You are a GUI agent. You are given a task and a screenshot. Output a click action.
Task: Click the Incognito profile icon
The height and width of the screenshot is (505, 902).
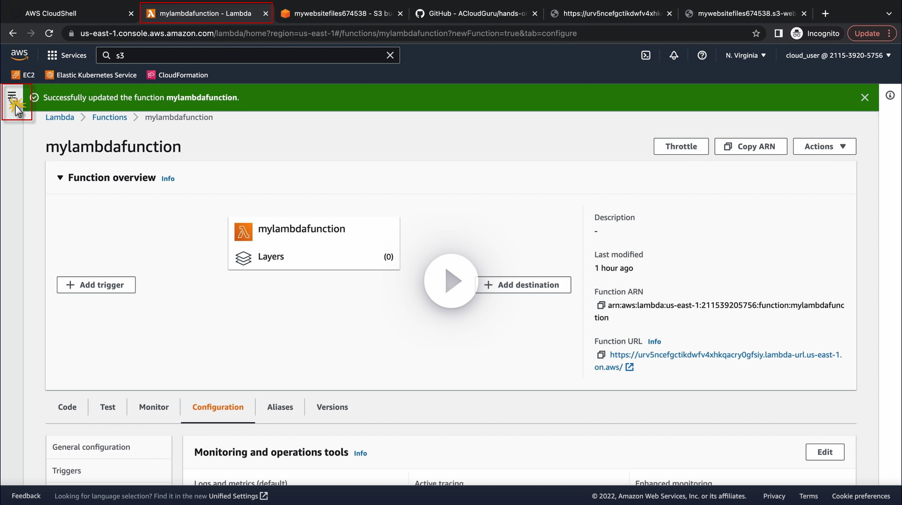point(797,33)
